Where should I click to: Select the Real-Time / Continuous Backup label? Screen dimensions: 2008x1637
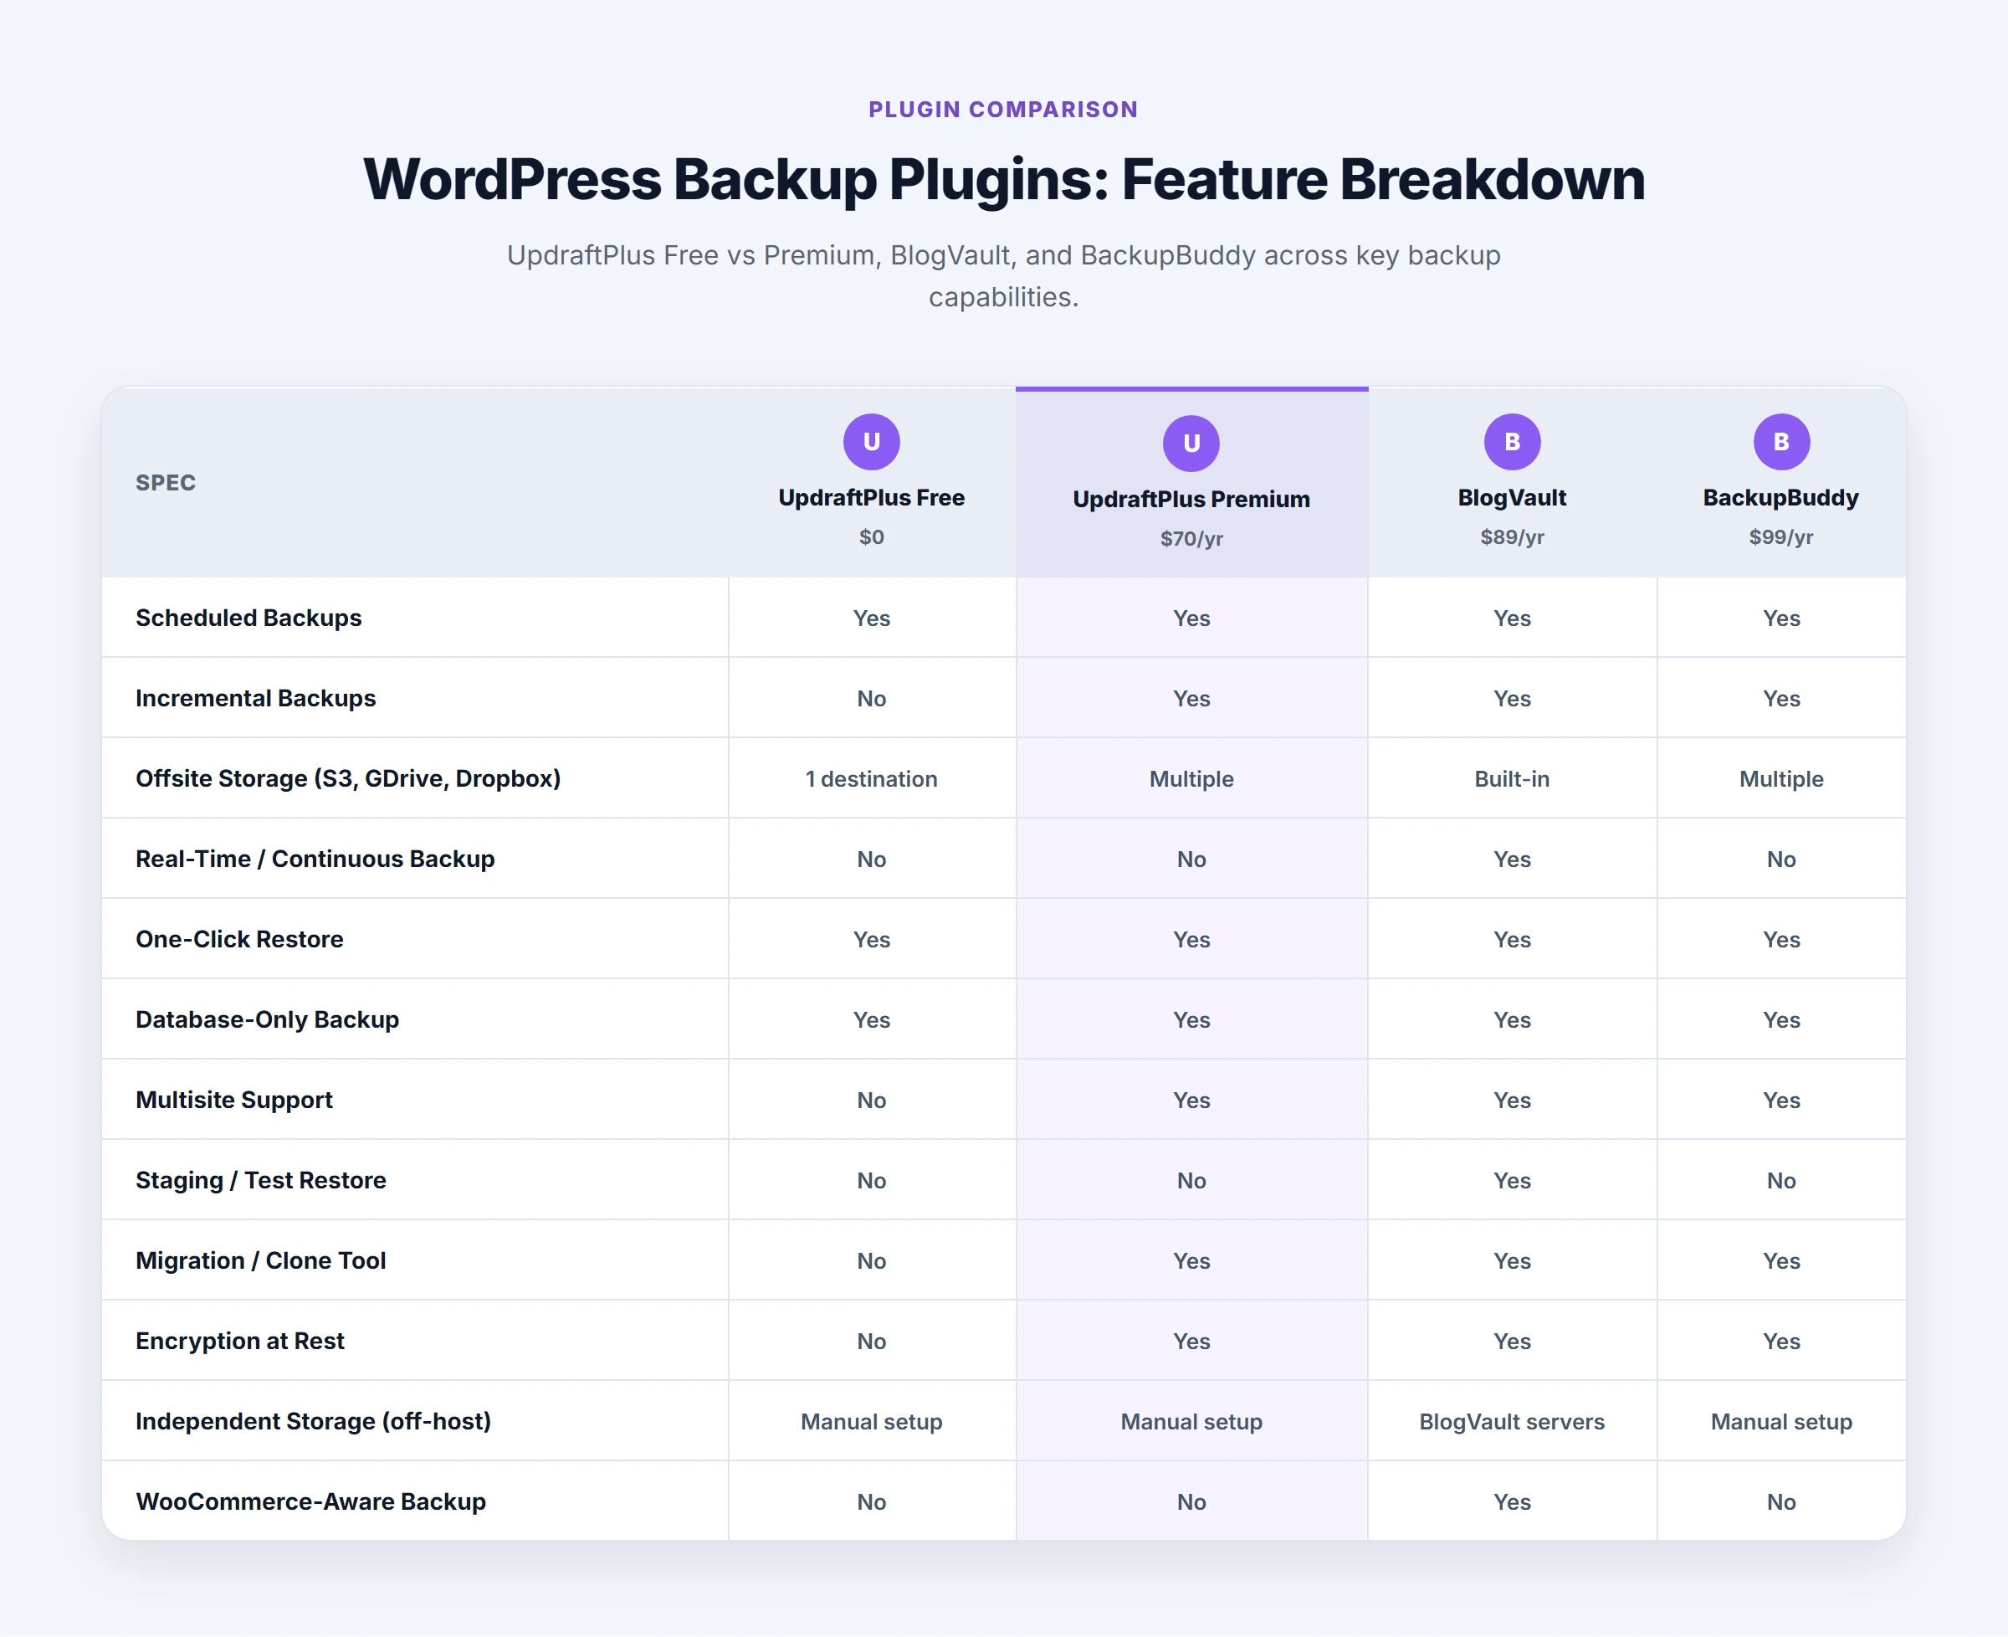[315, 859]
